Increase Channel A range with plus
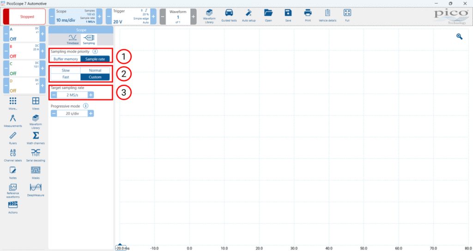The height and width of the screenshot is (251, 473). click(42, 34)
